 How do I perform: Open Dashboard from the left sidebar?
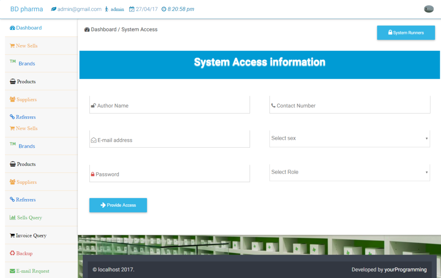pyautogui.click(x=29, y=28)
